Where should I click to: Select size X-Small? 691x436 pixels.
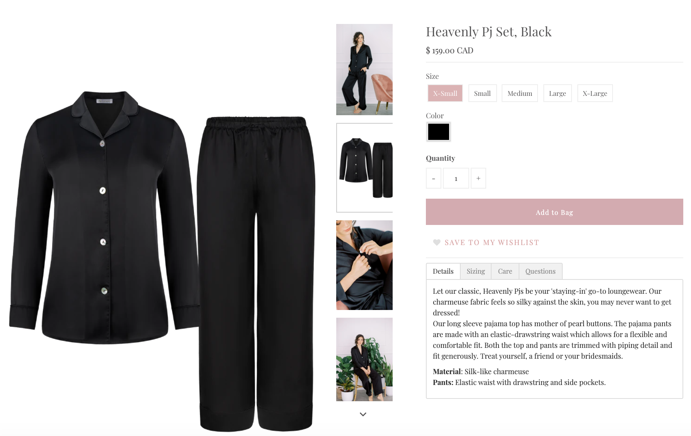click(x=445, y=93)
